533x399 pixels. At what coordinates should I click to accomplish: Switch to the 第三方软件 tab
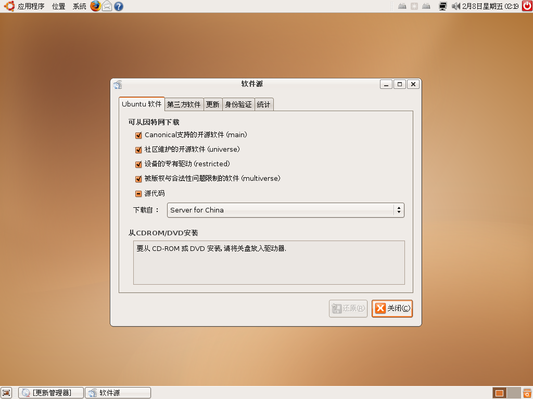pos(184,104)
